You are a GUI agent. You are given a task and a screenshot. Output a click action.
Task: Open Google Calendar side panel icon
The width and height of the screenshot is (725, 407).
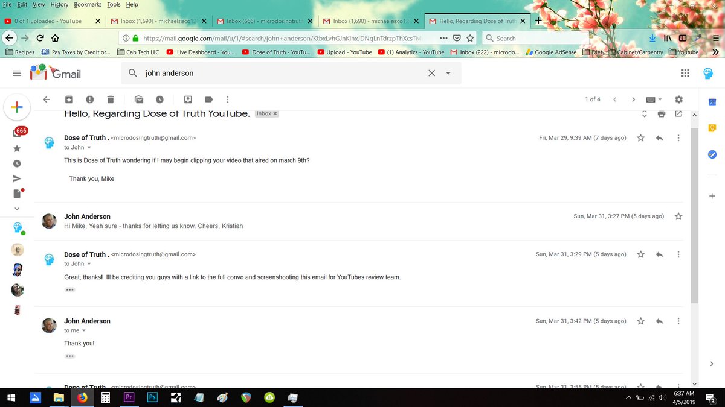(x=712, y=102)
